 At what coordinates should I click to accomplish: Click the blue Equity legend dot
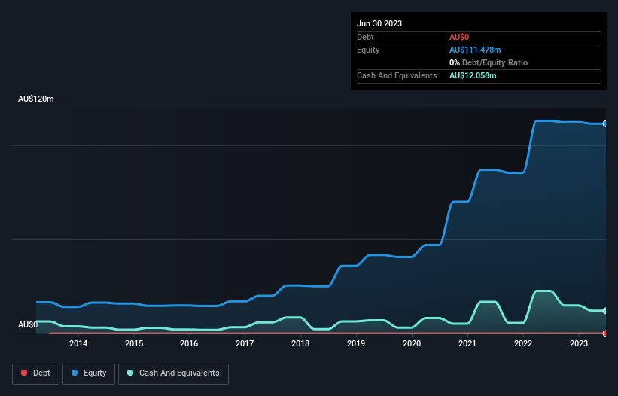[75, 373]
